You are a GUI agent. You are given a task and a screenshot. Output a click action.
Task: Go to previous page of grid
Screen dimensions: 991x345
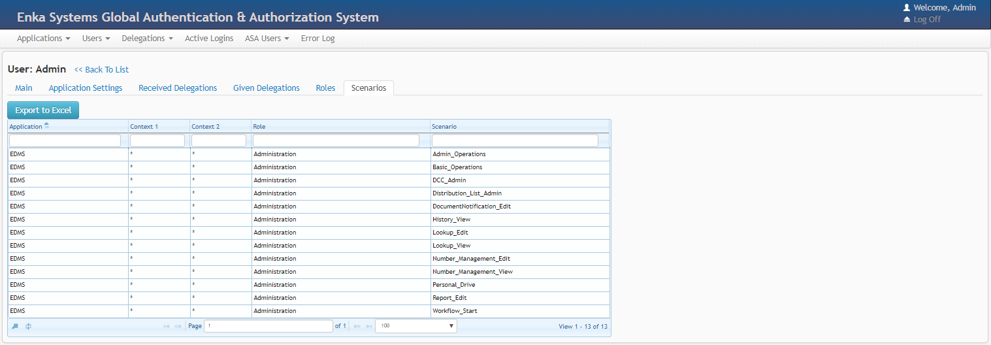click(178, 326)
